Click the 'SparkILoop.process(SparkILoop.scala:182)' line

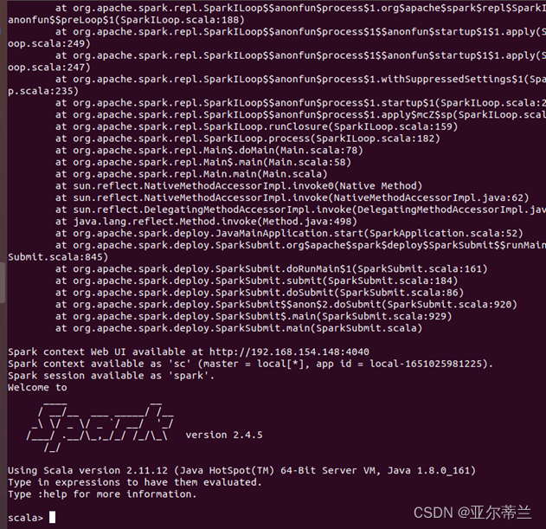(x=247, y=139)
